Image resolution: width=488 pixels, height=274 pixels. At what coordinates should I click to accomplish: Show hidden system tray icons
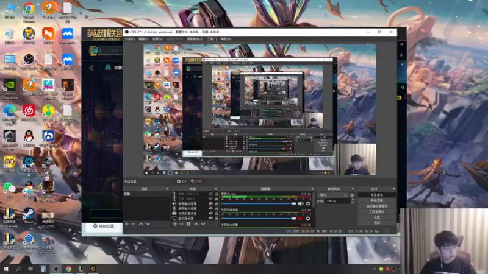tap(375, 269)
